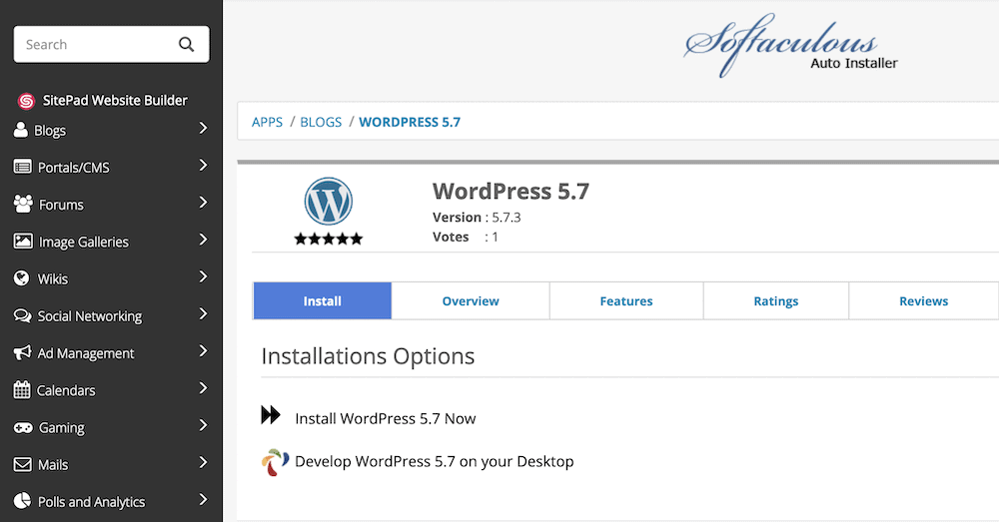Click the Polls and Analytics pie chart icon
The width and height of the screenshot is (999, 522).
coord(22,501)
